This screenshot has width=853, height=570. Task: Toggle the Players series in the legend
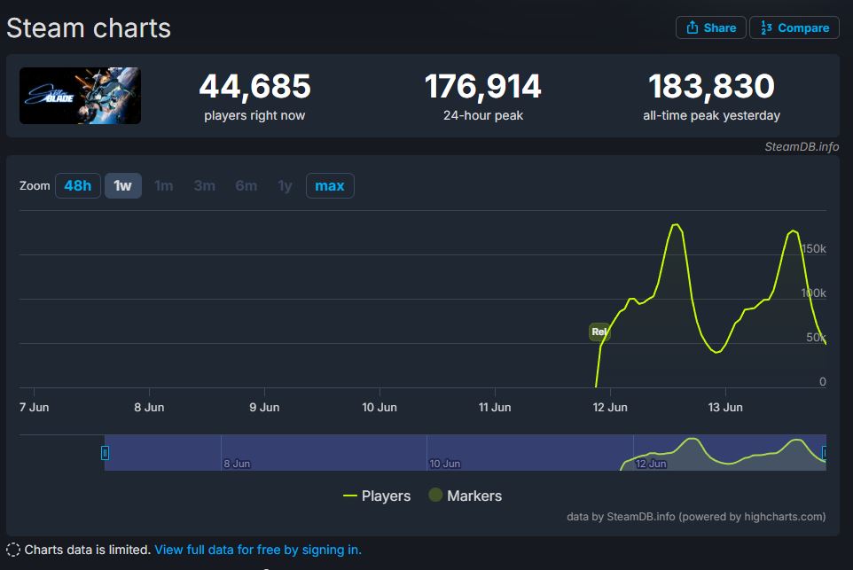tap(377, 496)
